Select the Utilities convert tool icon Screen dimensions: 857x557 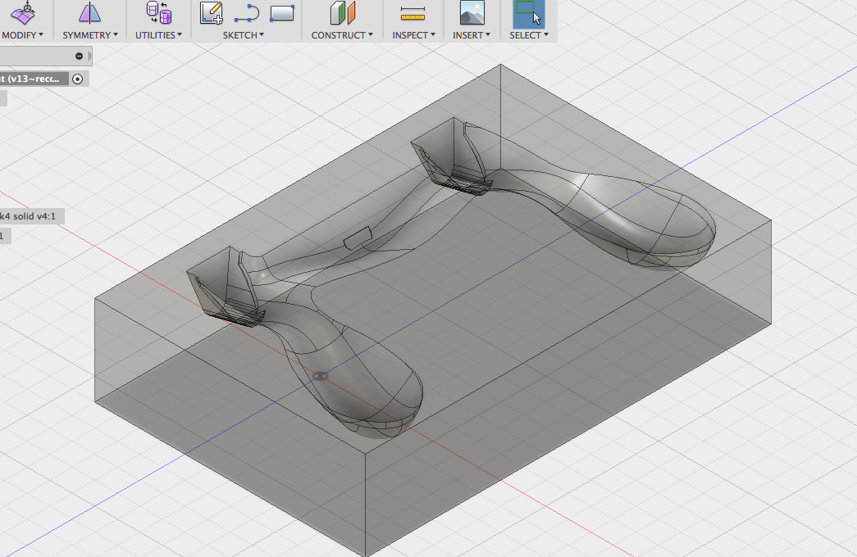(159, 12)
